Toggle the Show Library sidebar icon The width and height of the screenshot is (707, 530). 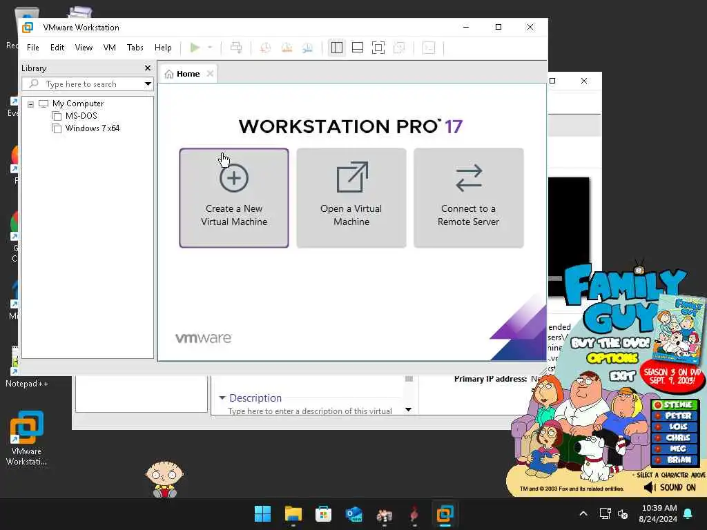pos(337,48)
